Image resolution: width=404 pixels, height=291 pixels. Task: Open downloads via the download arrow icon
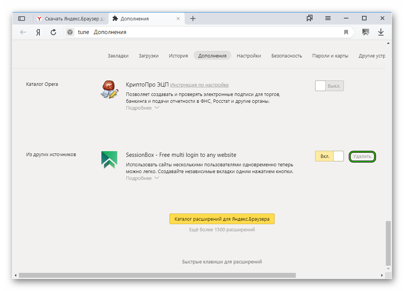381,32
